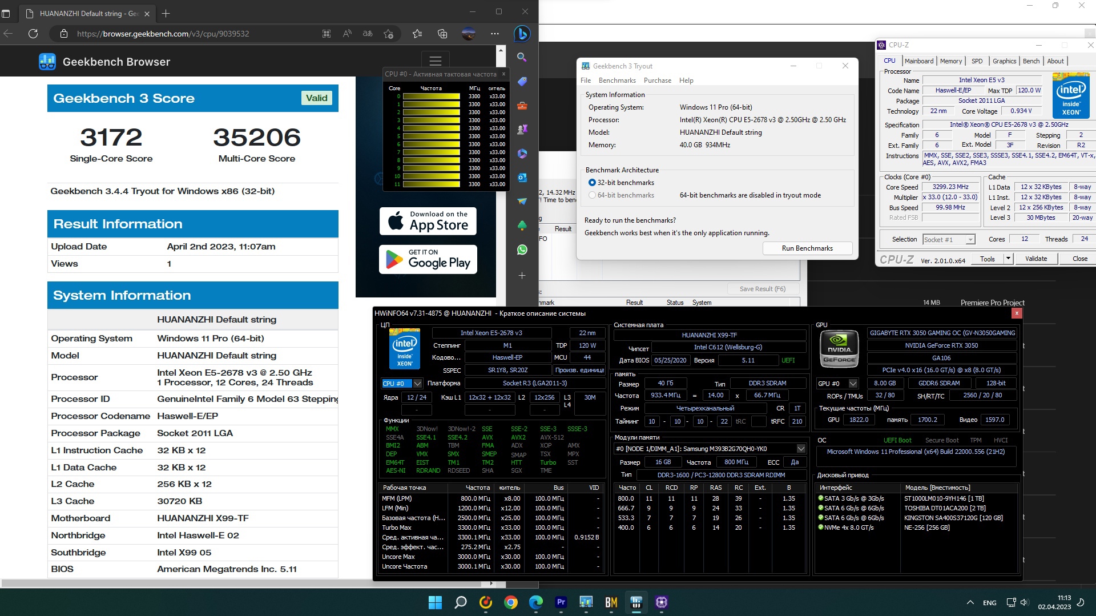
Task: Click the Read aloud icon in address bar
Action: click(x=347, y=34)
